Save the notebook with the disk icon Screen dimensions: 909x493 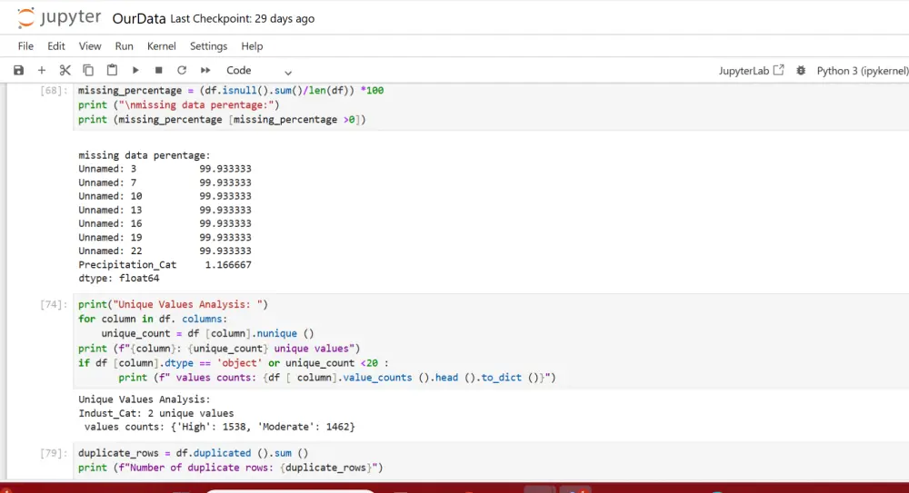tap(18, 70)
